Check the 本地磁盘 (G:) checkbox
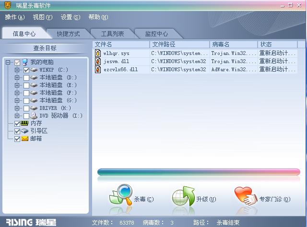This screenshot has width=307, height=227. [26, 101]
